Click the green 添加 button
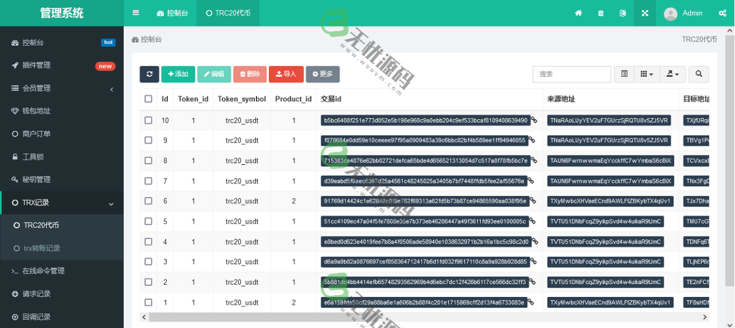Screen dimensions: 735x328 (x=178, y=74)
